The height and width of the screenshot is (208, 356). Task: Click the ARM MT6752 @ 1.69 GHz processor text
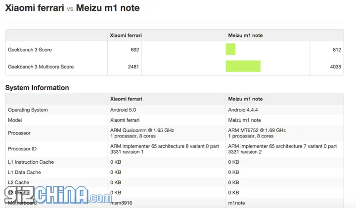coord(257,130)
